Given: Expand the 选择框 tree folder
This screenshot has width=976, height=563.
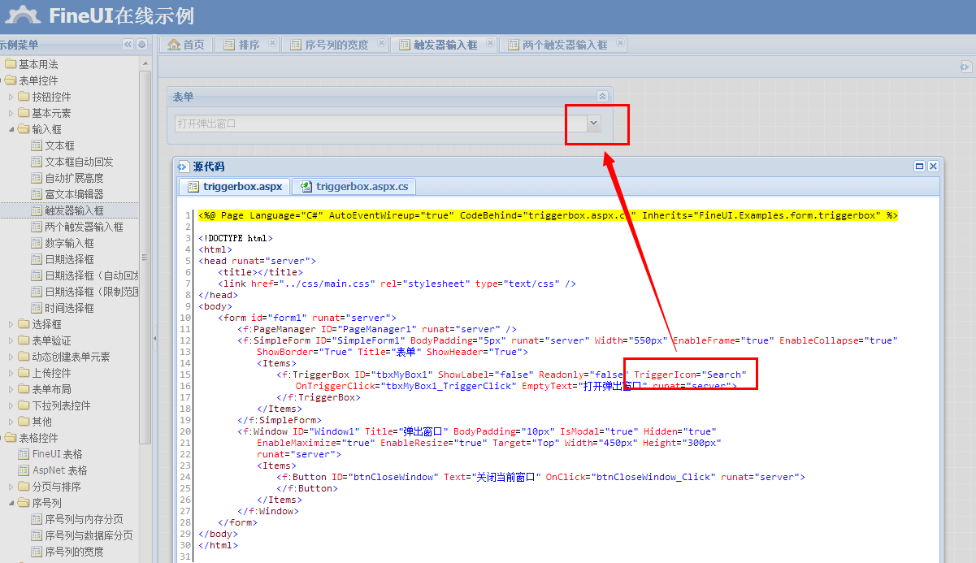Looking at the screenshot, I should [11, 324].
